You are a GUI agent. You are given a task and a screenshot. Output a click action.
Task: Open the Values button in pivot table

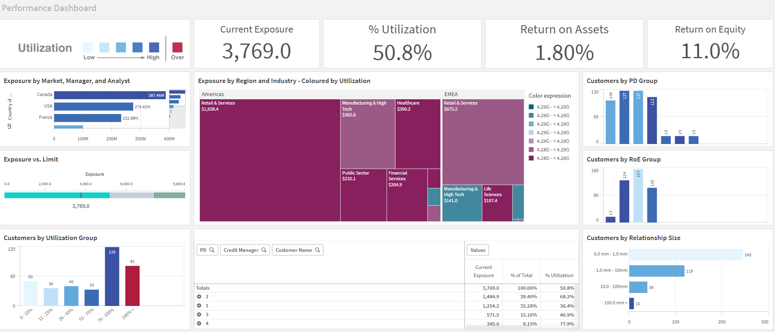[478, 250]
